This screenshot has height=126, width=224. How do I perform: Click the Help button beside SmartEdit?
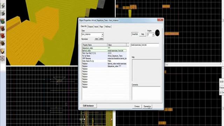click(142, 34)
